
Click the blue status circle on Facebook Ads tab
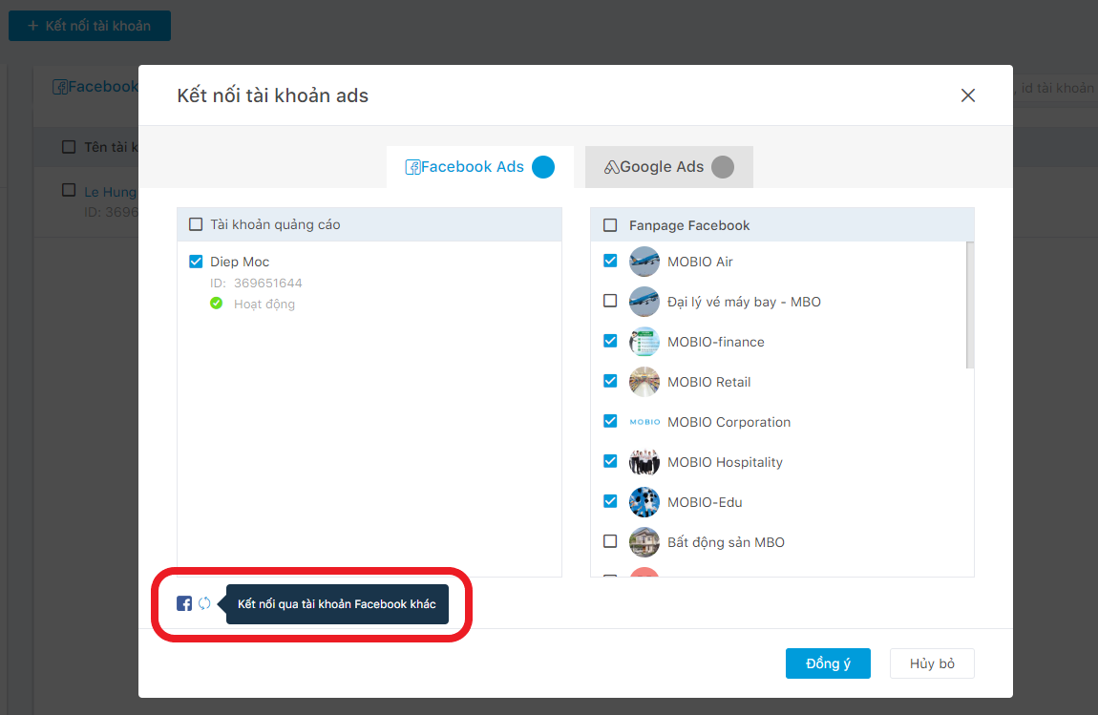coord(542,167)
